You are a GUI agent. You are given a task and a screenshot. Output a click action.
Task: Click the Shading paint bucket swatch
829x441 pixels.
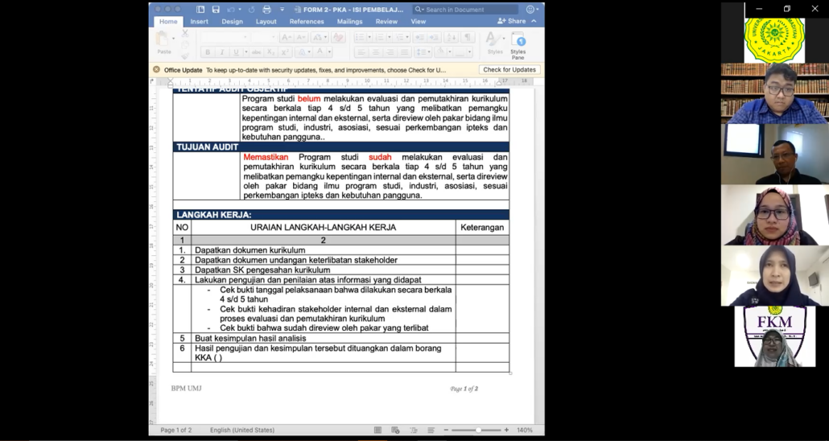(x=440, y=52)
